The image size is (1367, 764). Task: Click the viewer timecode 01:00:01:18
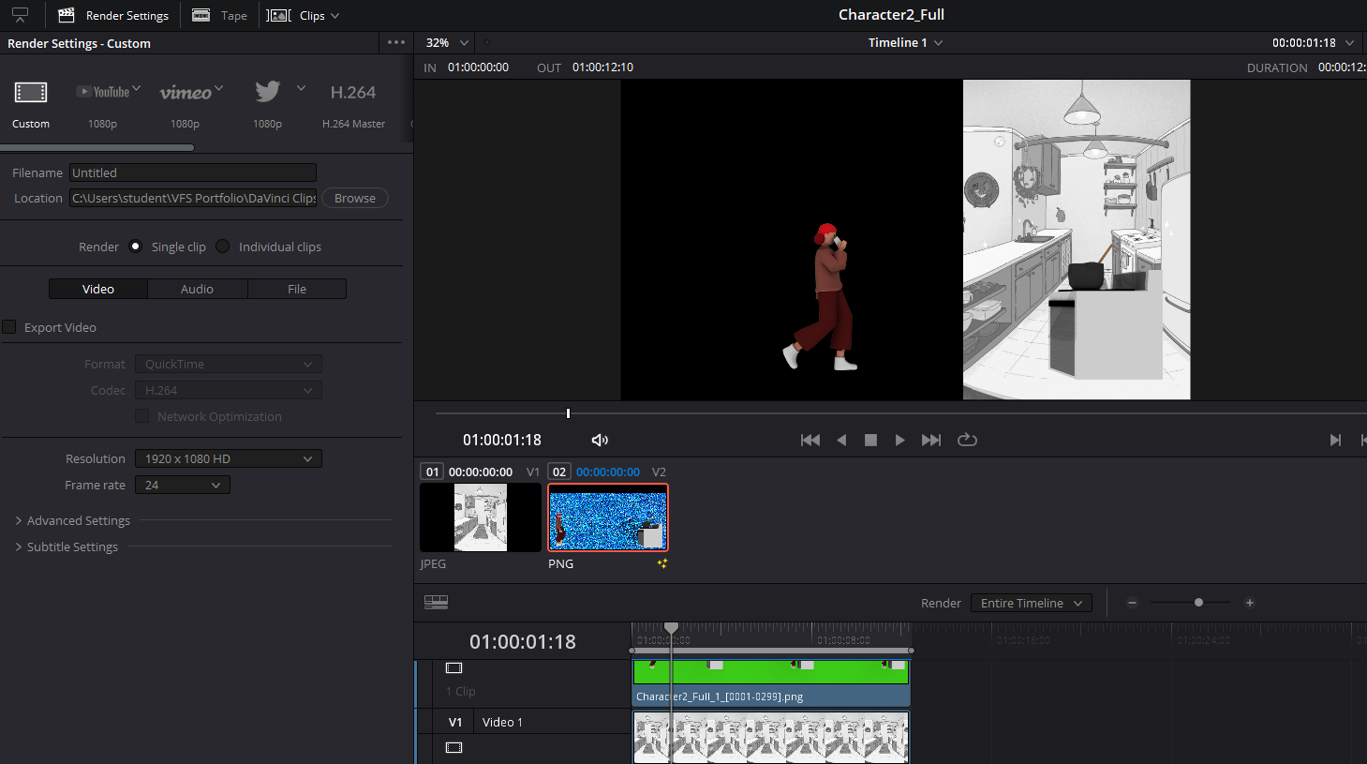pyautogui.click(x=502, y=440)
